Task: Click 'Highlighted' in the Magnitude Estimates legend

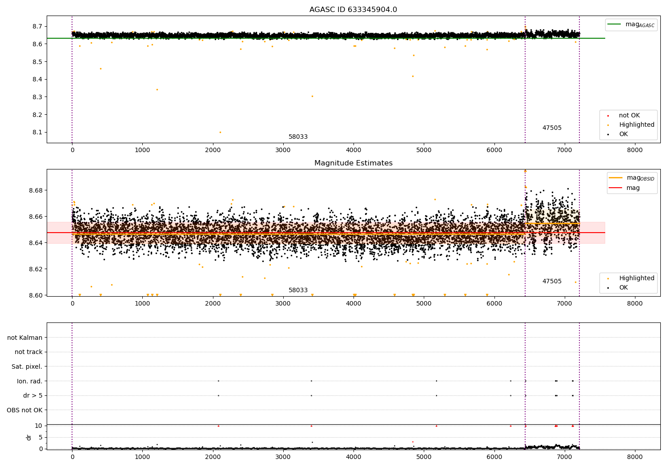Action: coord(637,278)
